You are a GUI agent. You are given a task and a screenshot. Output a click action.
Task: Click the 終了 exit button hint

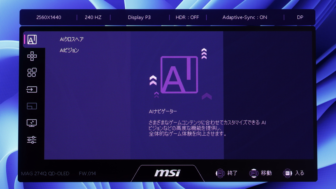point(227,173)
